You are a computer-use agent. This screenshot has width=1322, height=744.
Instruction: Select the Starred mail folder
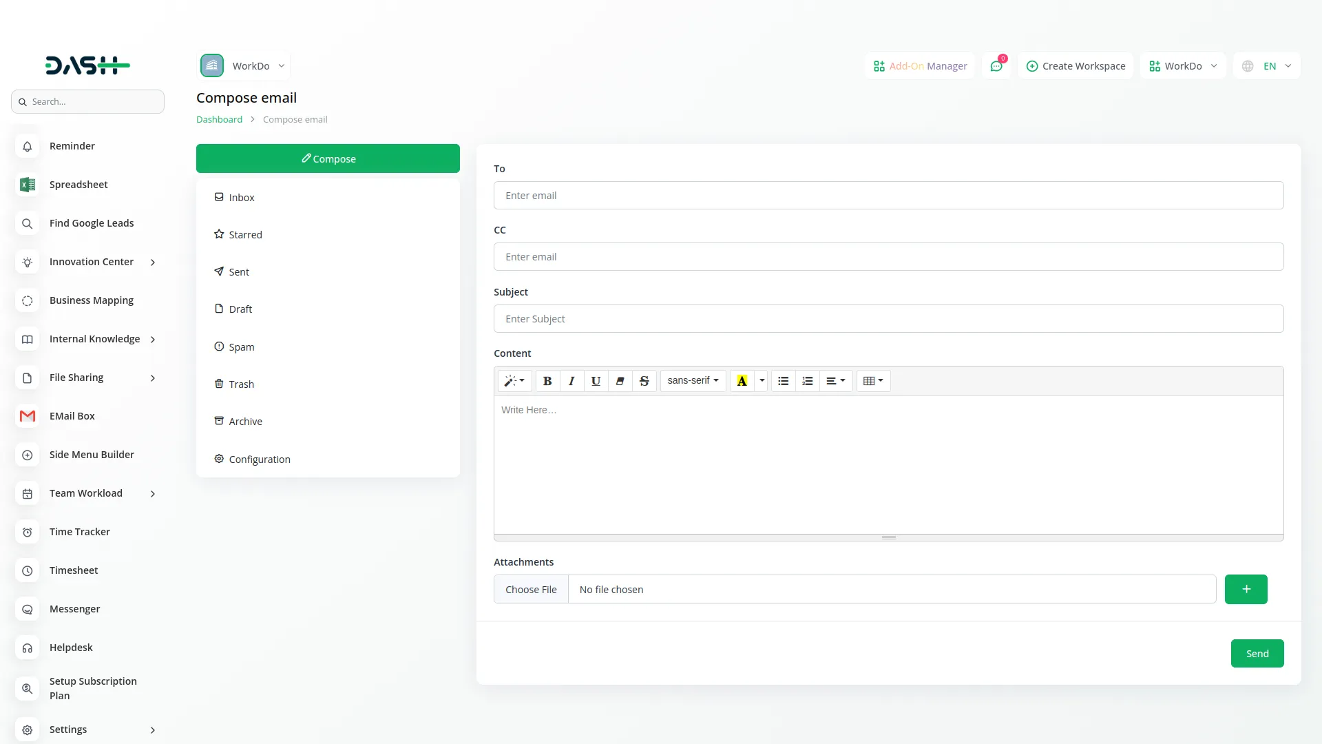245,234
